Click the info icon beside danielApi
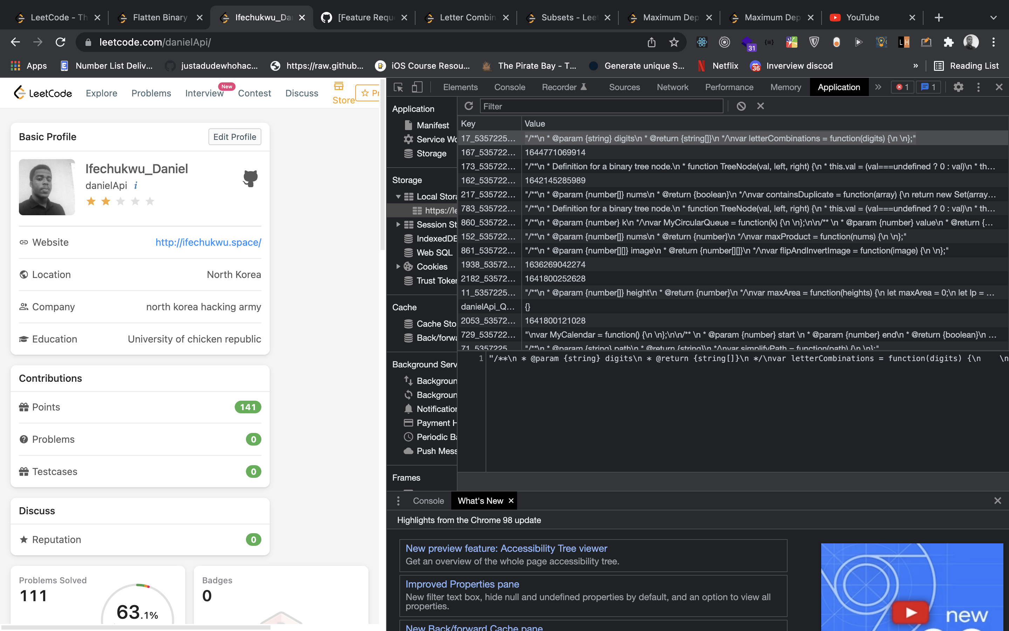This screenshot has height=631, width=1009. coord(136,186)
